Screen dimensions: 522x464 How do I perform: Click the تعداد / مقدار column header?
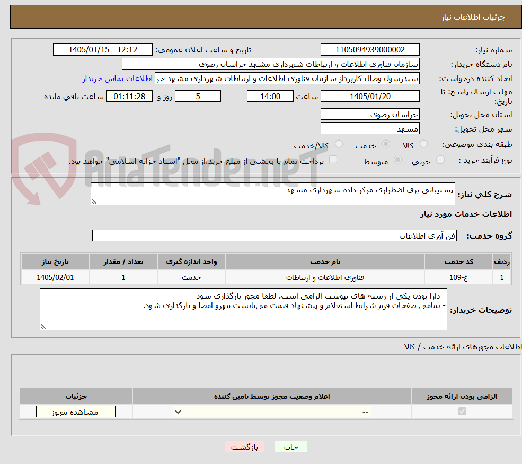pyautogui.click(x=123, y=262)
